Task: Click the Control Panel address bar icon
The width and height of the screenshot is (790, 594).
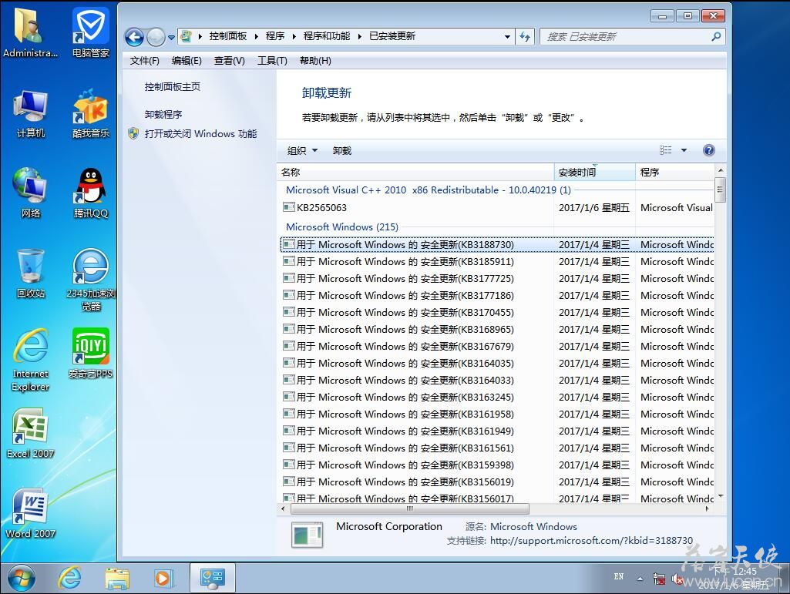Action: click(x=187, y=36)
